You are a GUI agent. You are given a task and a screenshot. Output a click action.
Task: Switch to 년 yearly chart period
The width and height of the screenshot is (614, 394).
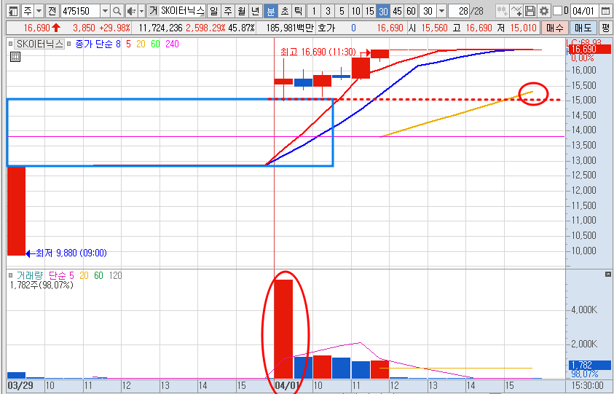pyautogui.click(x=256, y=11)
